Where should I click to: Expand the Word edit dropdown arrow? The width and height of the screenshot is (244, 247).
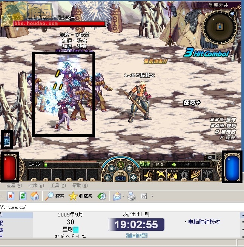tap(152, 196)
